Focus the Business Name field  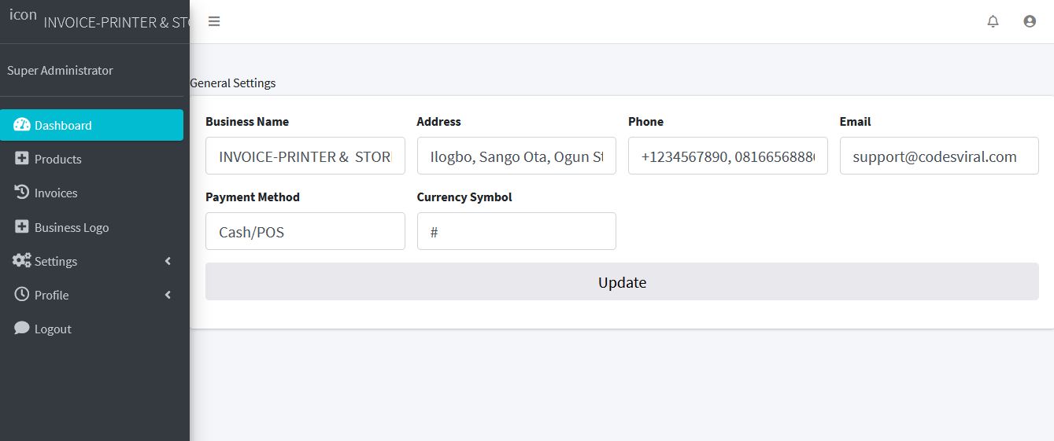pos(305,156)
